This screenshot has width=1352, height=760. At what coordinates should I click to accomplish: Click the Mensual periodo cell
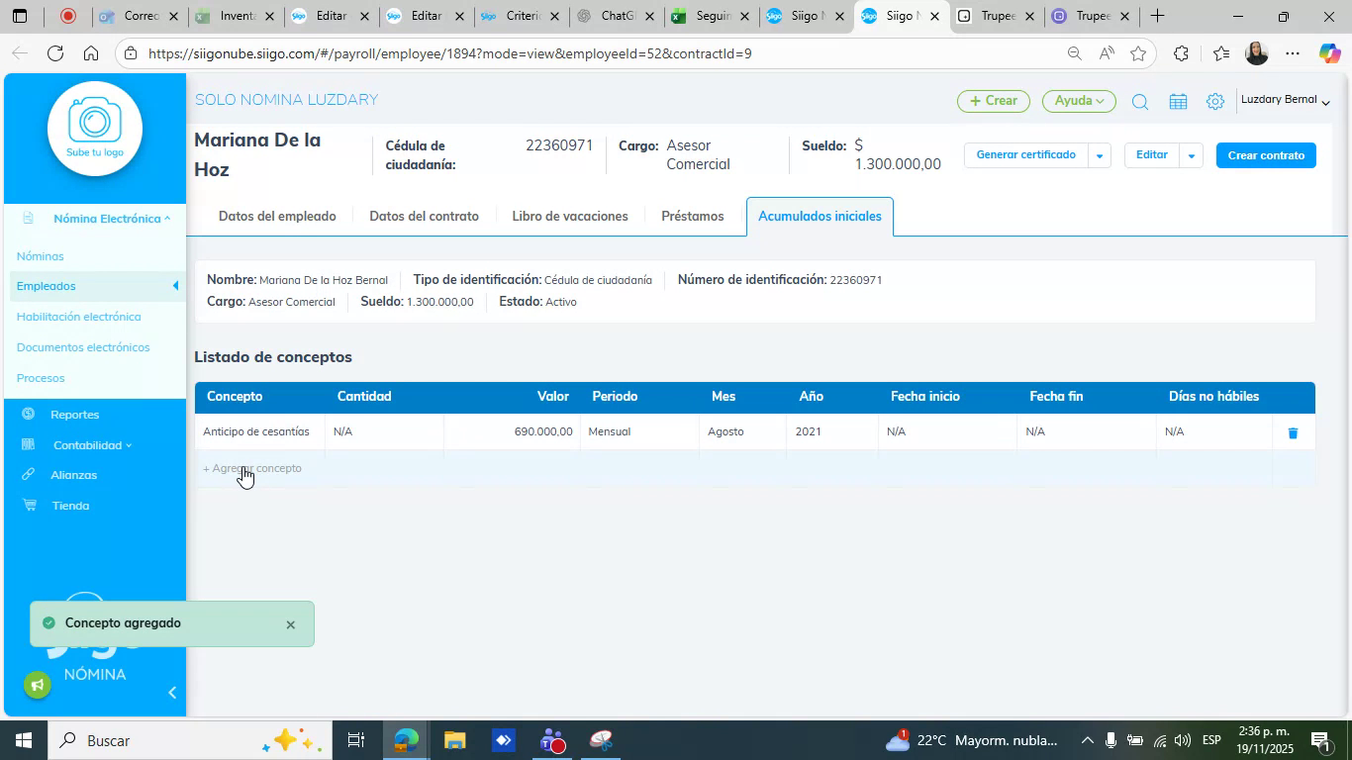tap(639, 431)
